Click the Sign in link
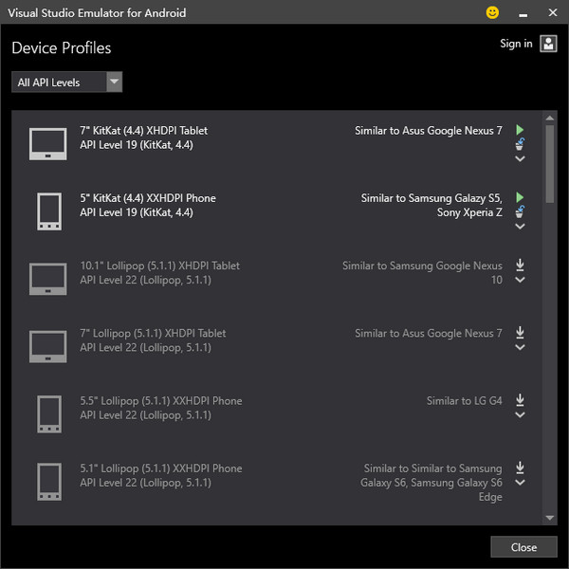Viewport: 569px width, 569px height. [x=516, y=44]
